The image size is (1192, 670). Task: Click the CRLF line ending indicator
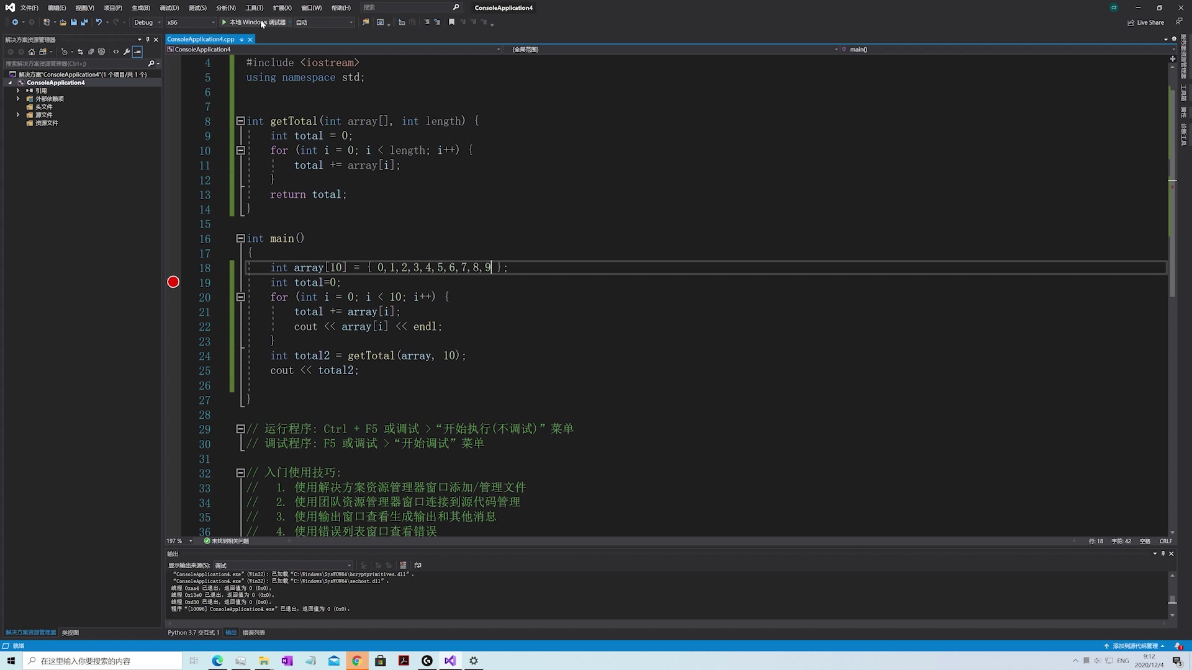[x=1165, y=541]
